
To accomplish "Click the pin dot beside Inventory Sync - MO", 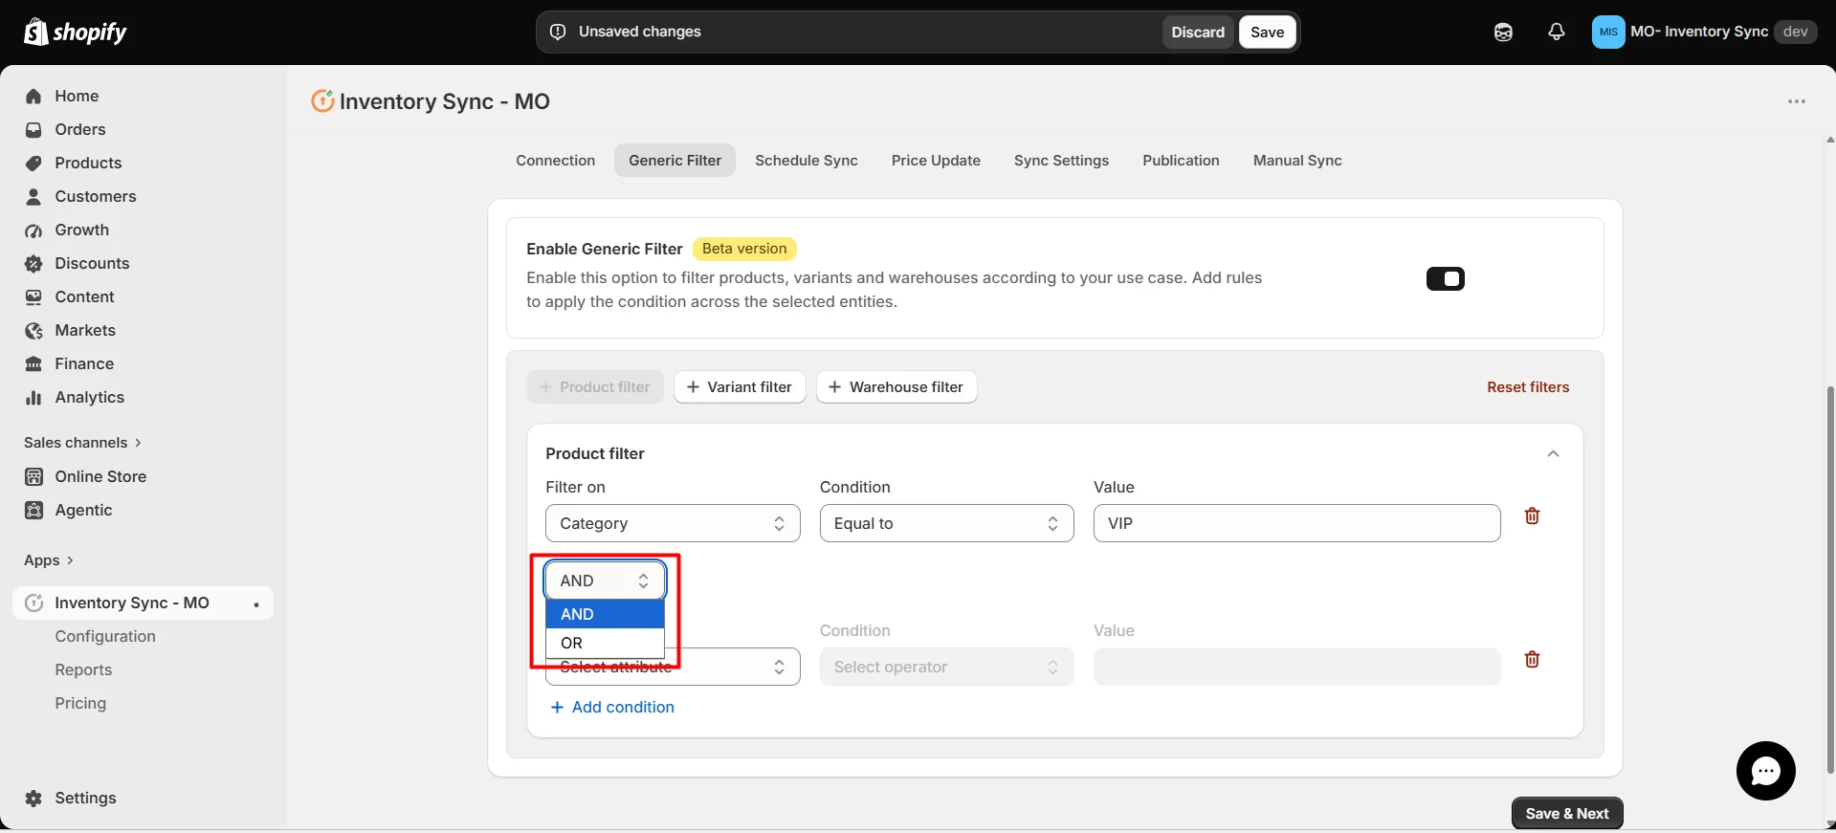I will pos(256,604).
